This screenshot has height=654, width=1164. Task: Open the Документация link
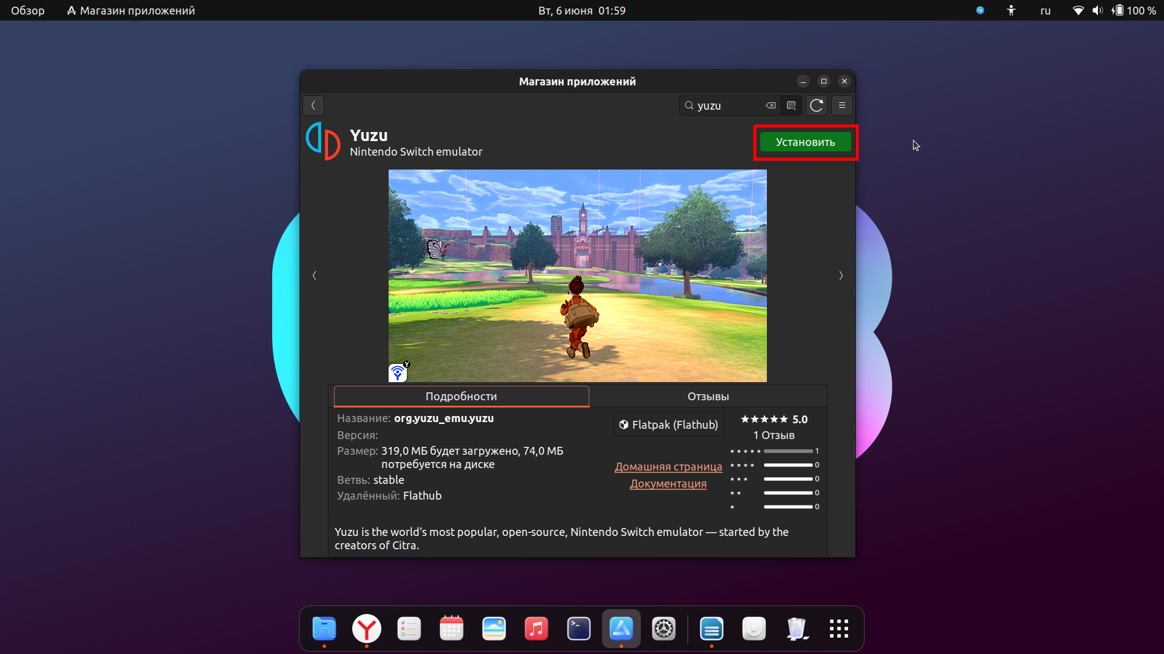[668, 484]
